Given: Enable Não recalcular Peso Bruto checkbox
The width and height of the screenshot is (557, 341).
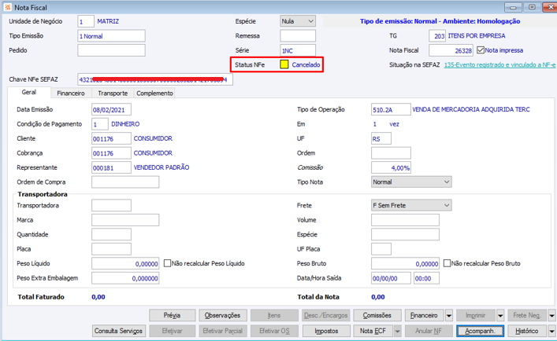Looking at the screenshot, I should [447, 263].
